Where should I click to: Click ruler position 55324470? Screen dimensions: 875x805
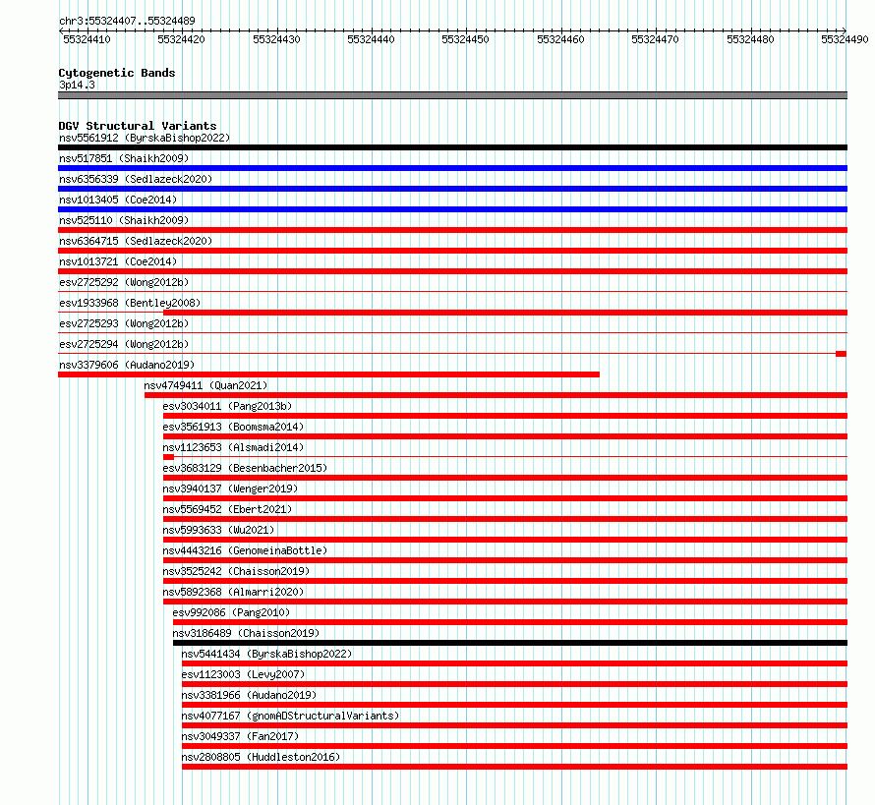[655, 39]
